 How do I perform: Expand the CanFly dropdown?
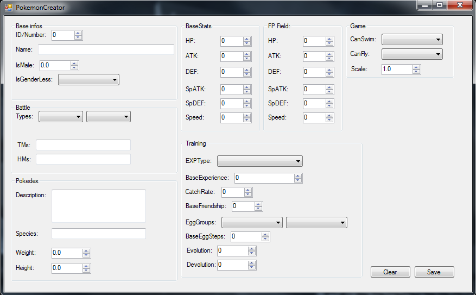click(412, 54)
